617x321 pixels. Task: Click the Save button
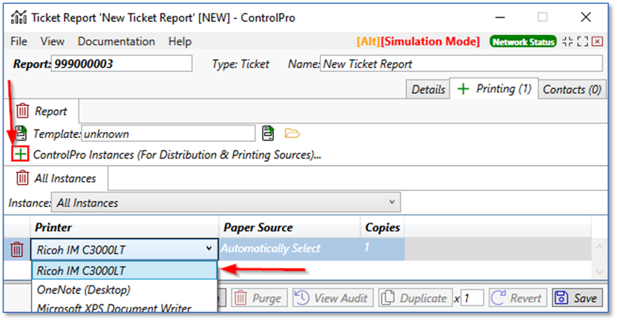pos(577,298)
